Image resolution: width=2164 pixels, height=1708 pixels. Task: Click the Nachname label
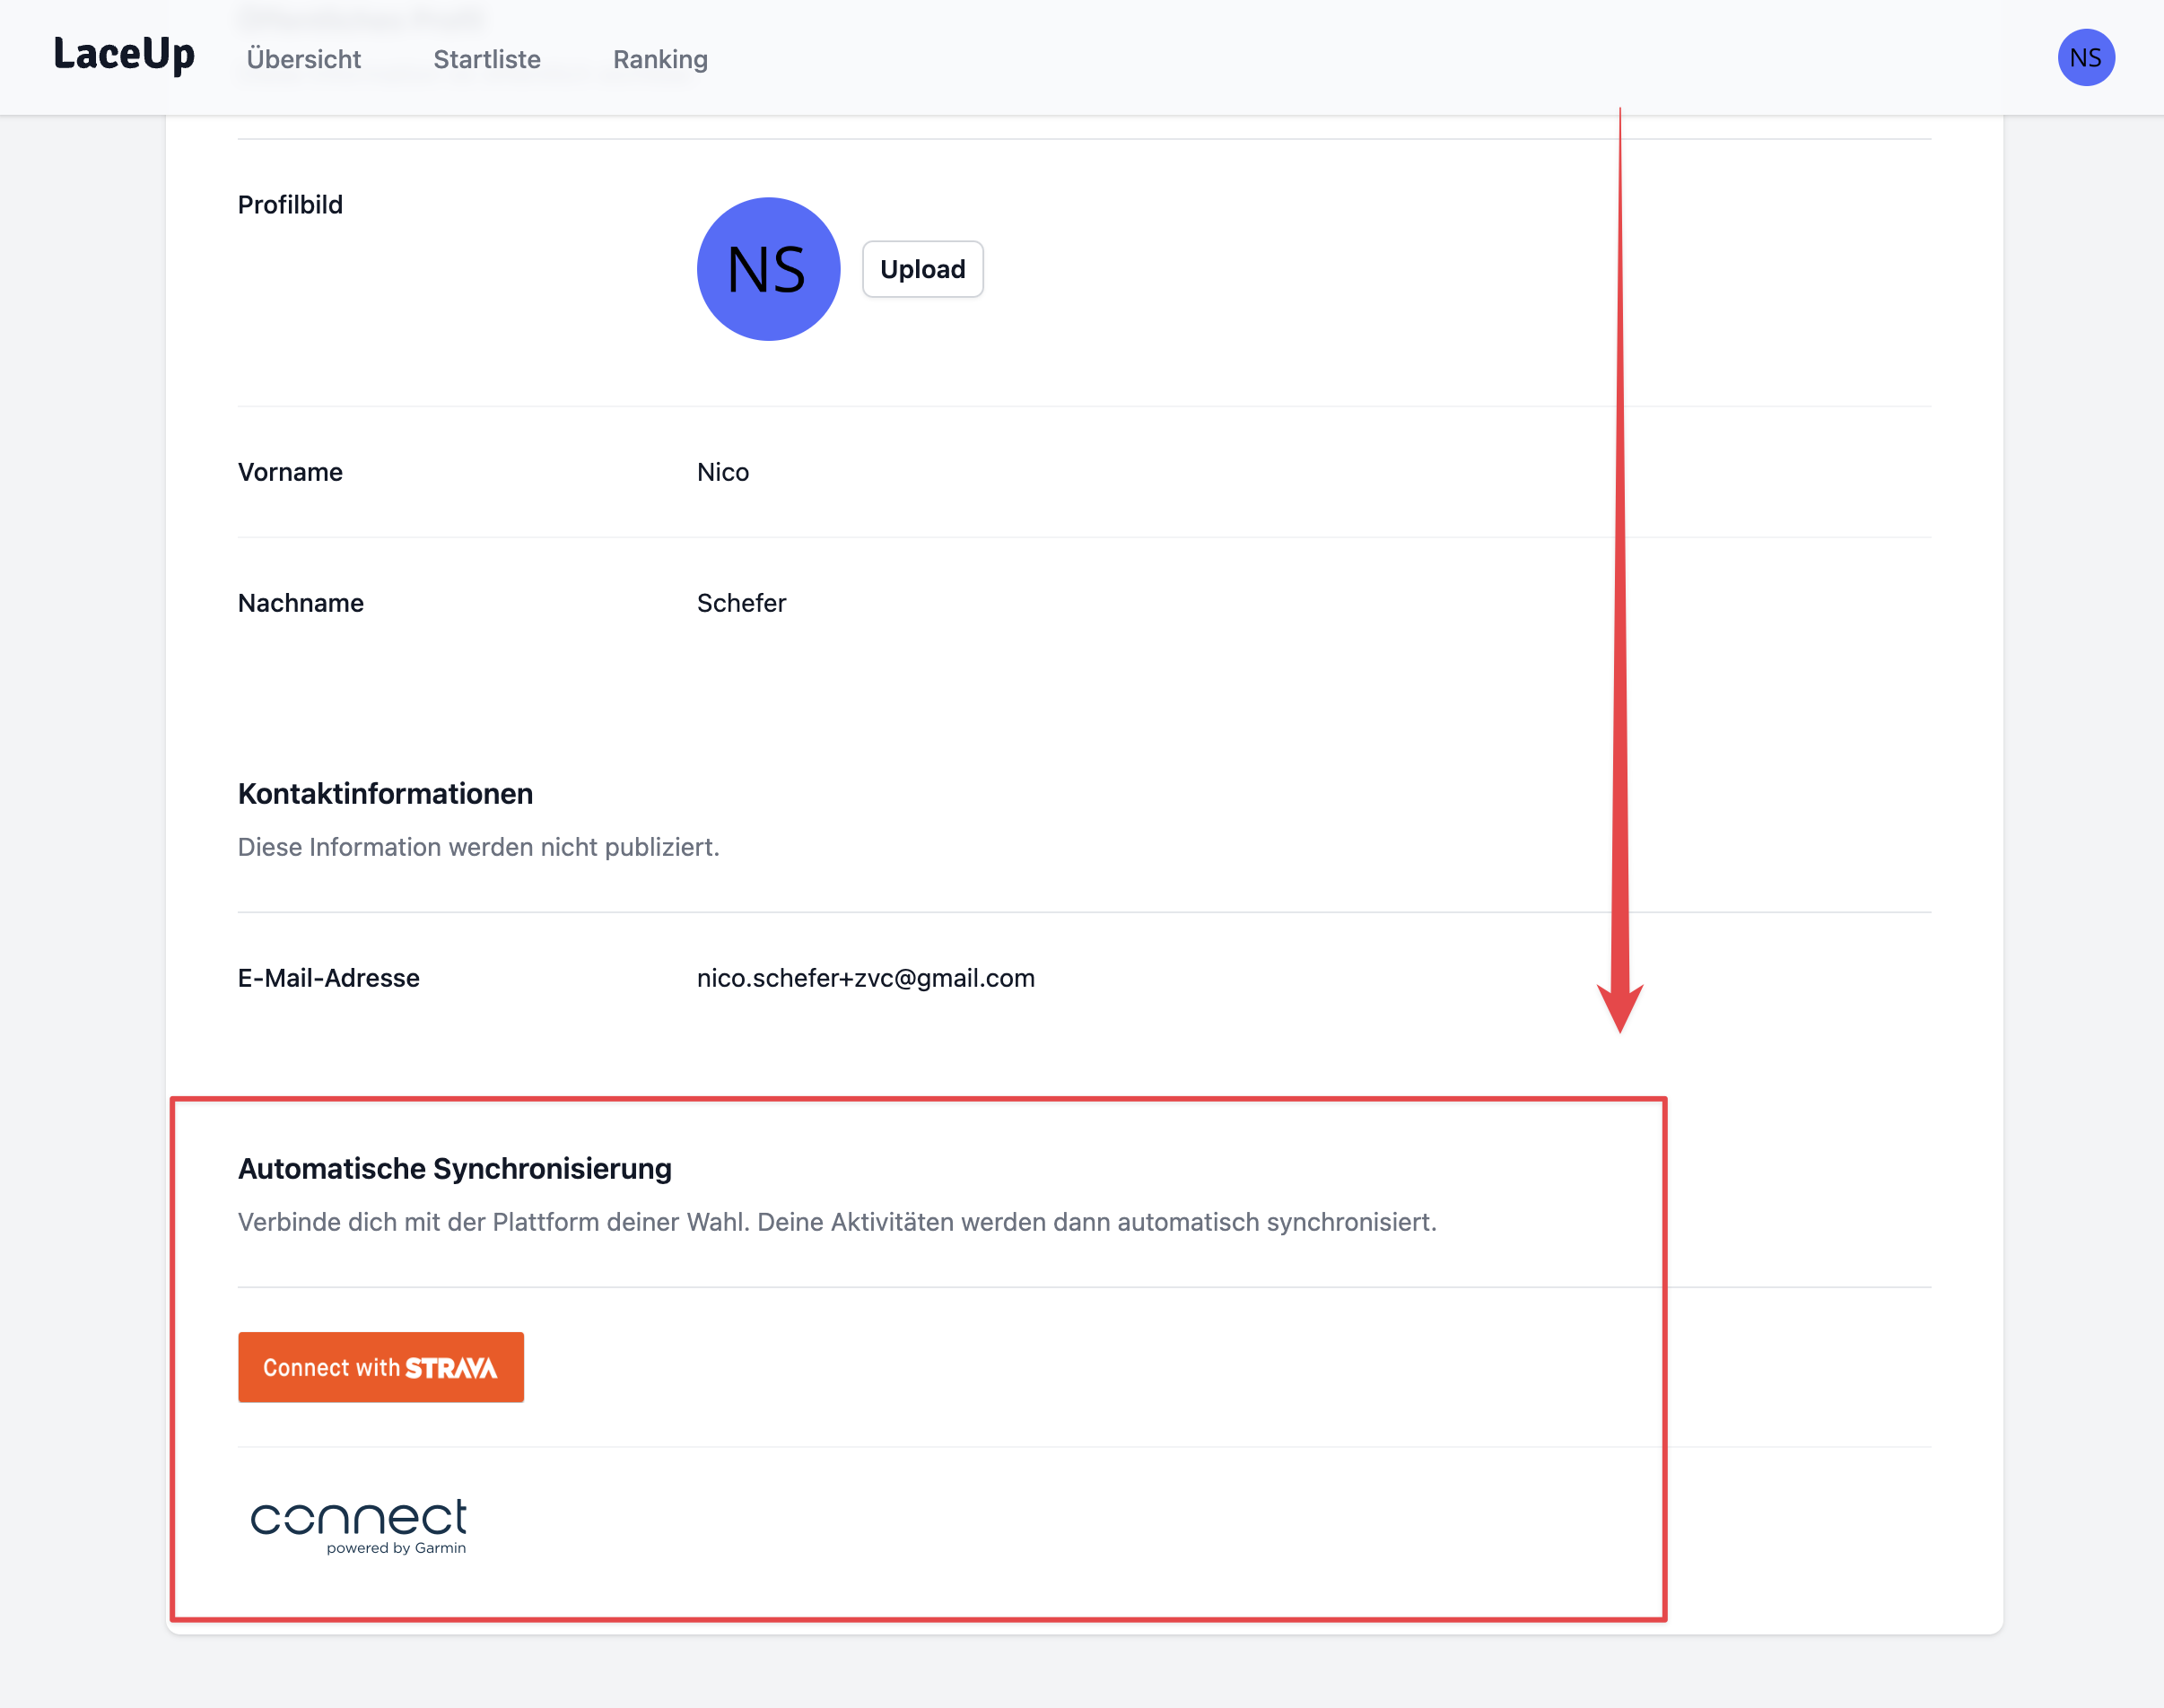[x=300, y=603]
